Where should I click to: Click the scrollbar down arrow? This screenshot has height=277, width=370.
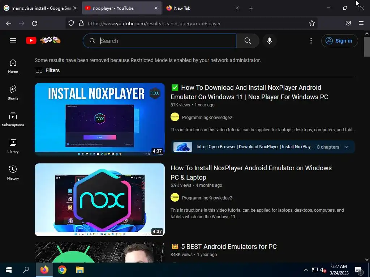point(367,260)
